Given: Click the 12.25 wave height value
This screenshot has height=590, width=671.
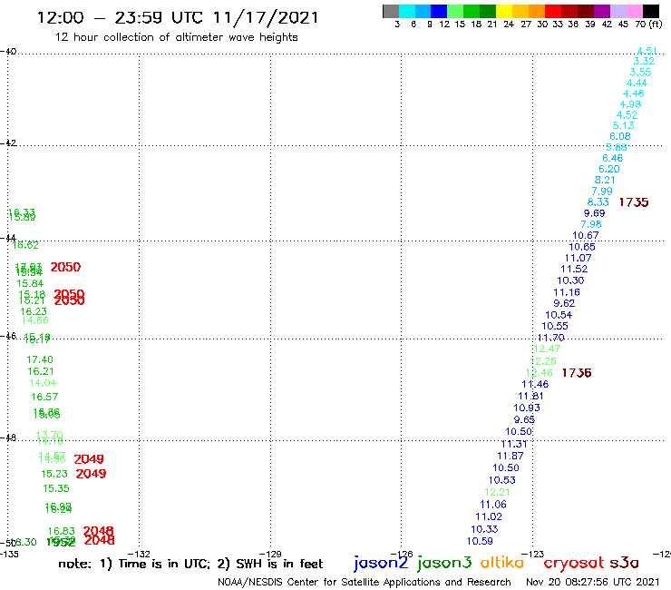Looking at the screenshot, I should 543,361.
